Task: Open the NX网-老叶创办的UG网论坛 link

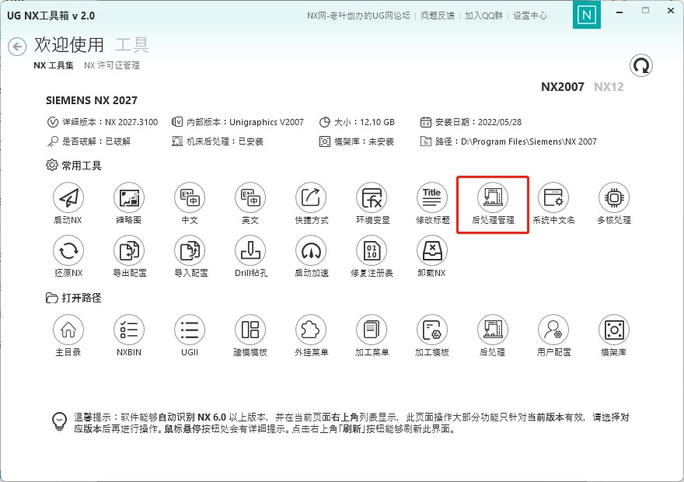Action: point(358,16)
